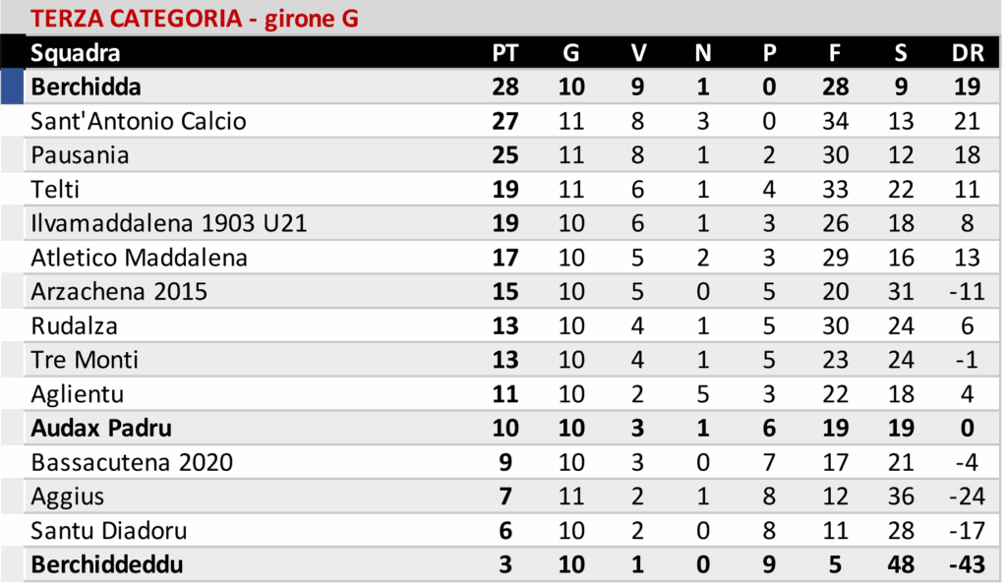Select the Squadra column header
This screenshot has width=1007, height=587.
76,53
